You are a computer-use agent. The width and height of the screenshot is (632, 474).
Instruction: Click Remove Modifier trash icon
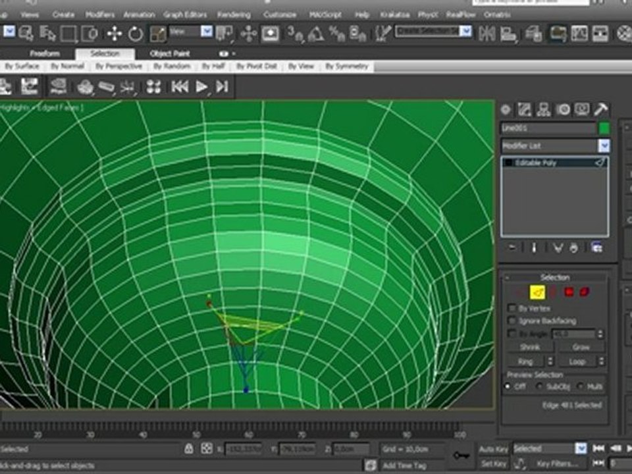click(x=573, y=248)
